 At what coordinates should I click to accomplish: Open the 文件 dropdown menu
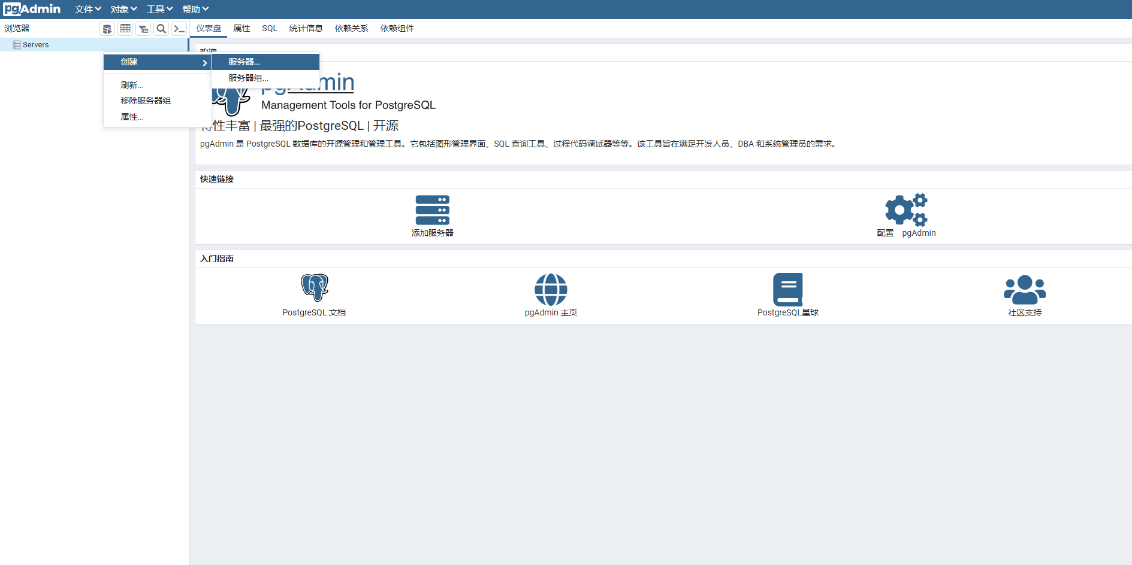coord(87,9)
